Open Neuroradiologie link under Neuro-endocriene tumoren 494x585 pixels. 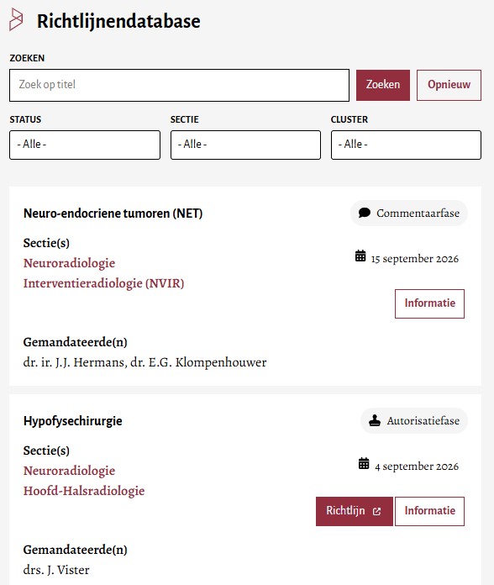coord(69,263)
